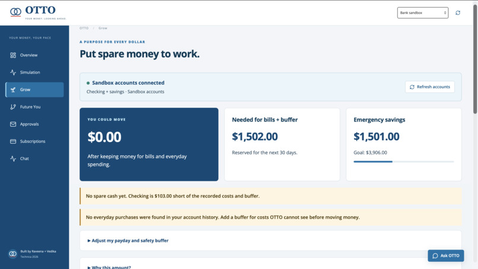
Task: Open the Ask OTTO chat button
Action: [446, 255]
